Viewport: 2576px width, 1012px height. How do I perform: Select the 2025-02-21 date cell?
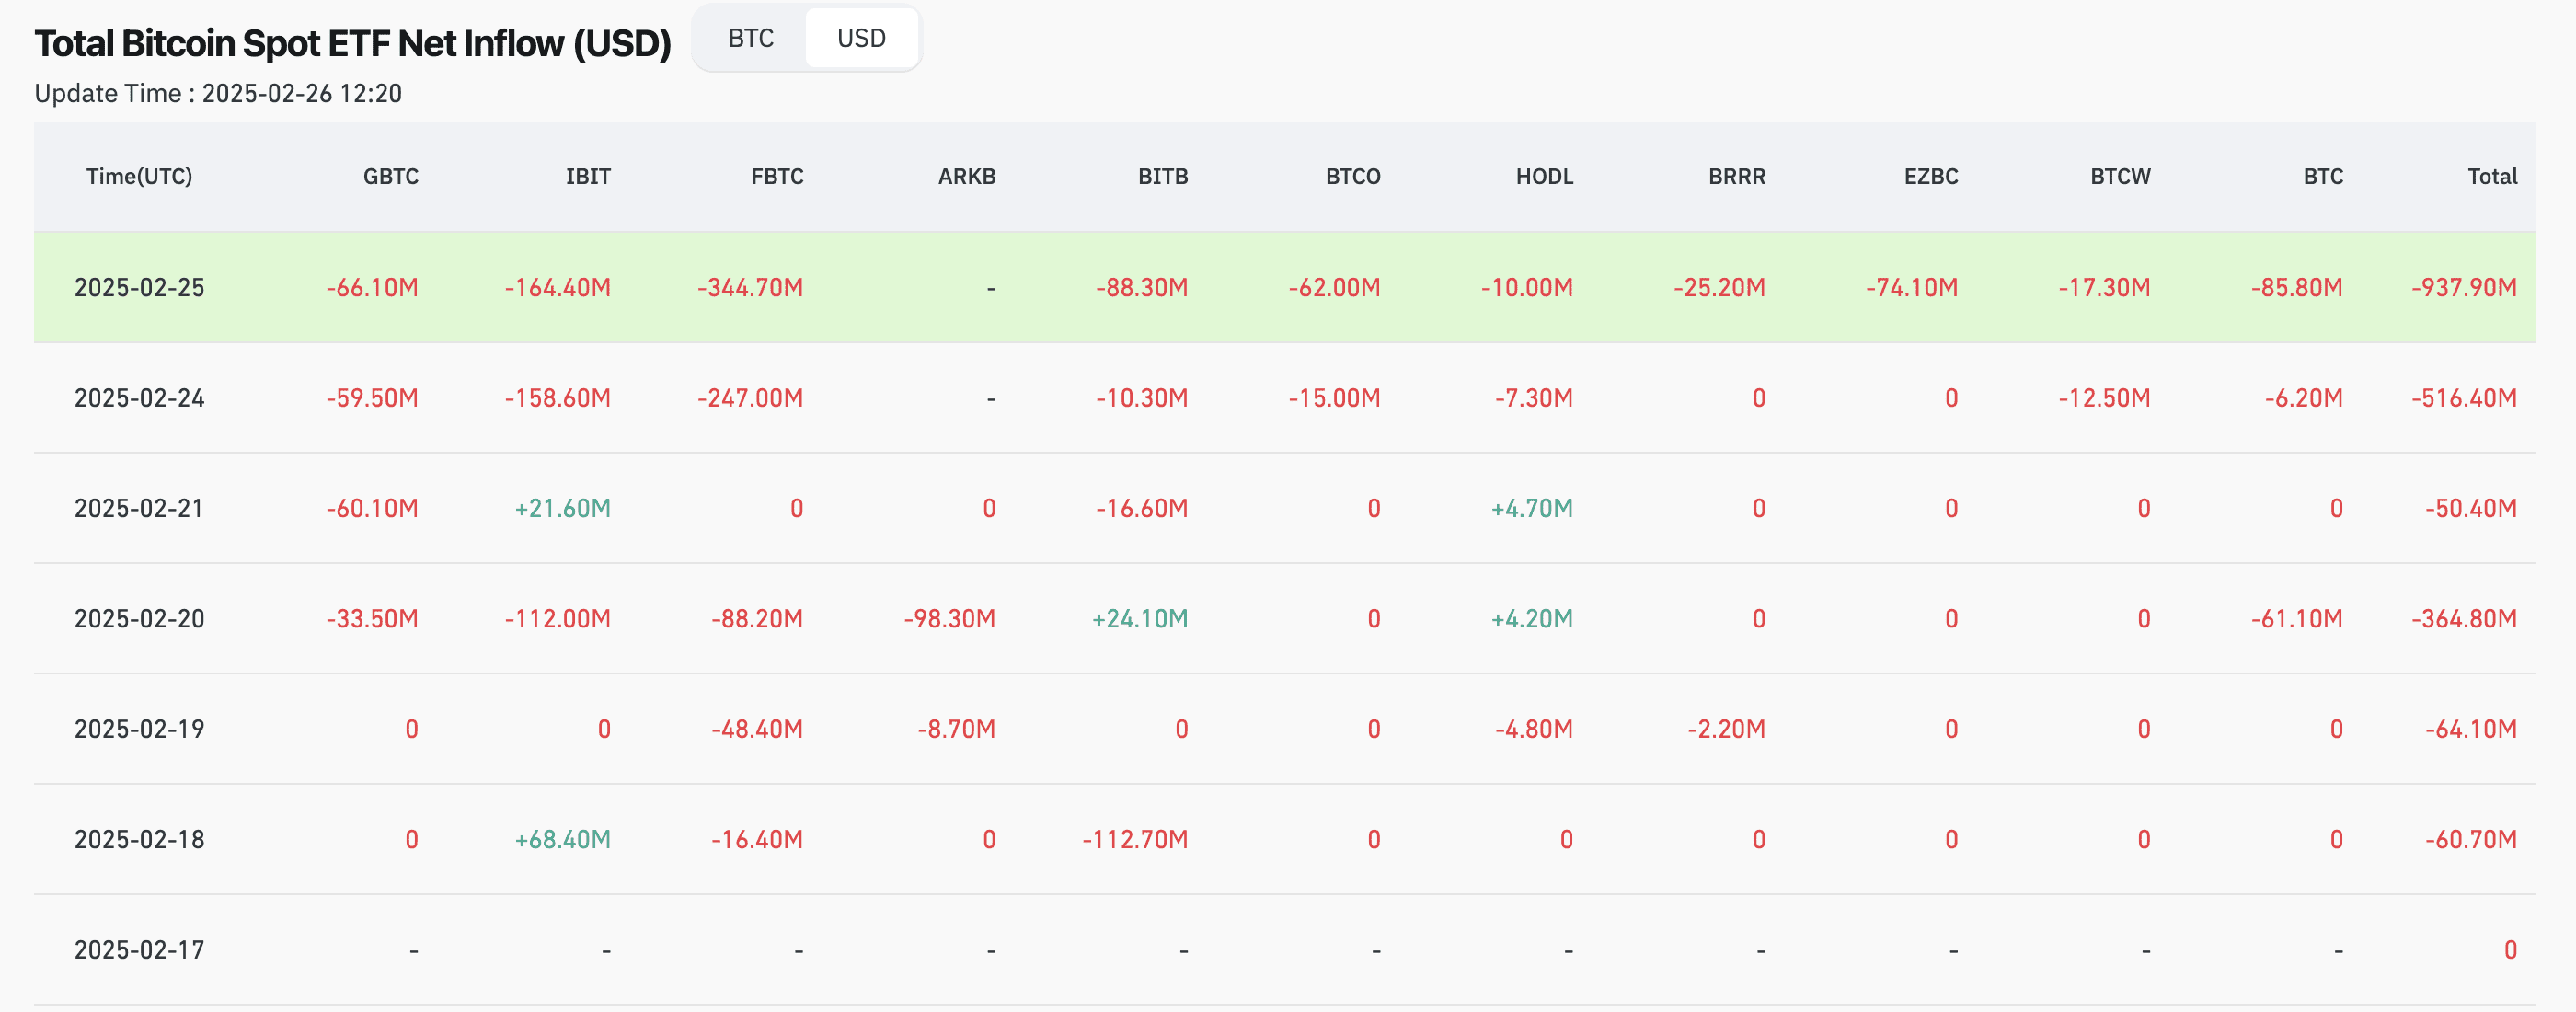139,509
